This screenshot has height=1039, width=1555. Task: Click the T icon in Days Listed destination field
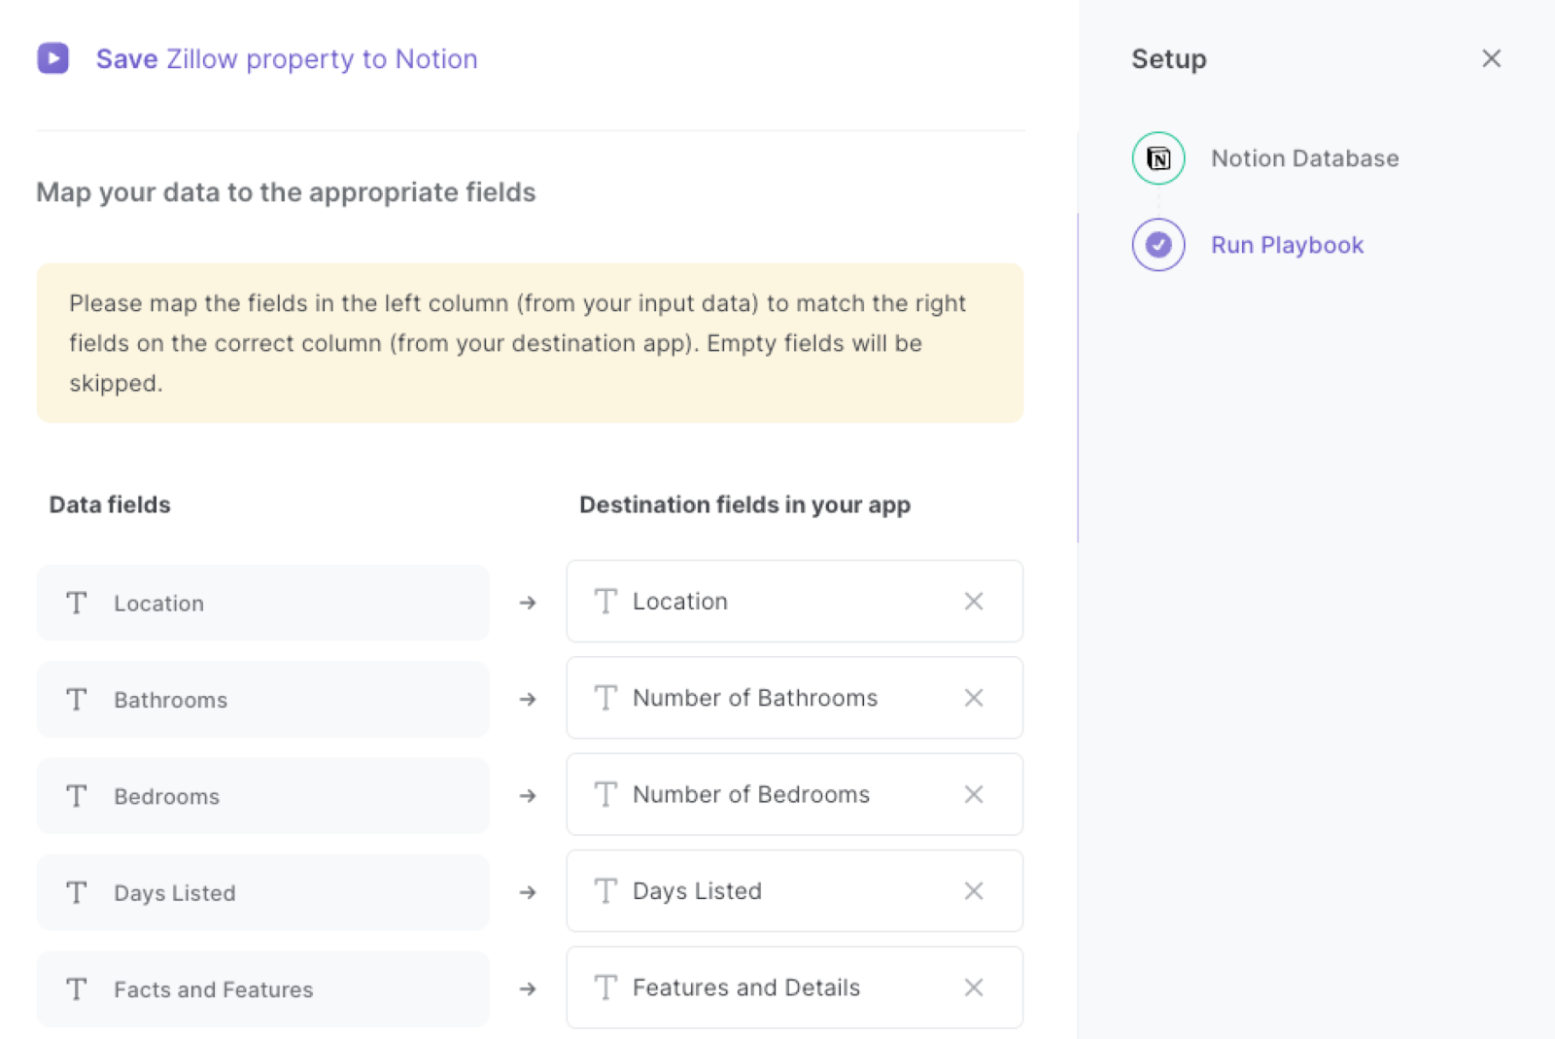pos(605,890)
